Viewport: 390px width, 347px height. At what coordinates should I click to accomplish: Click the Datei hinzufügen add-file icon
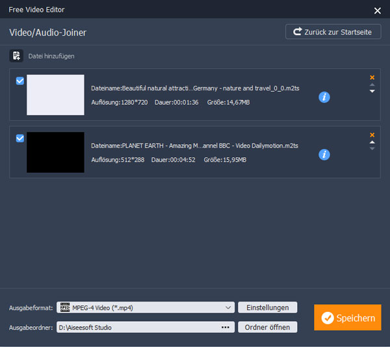coord(16,56)
